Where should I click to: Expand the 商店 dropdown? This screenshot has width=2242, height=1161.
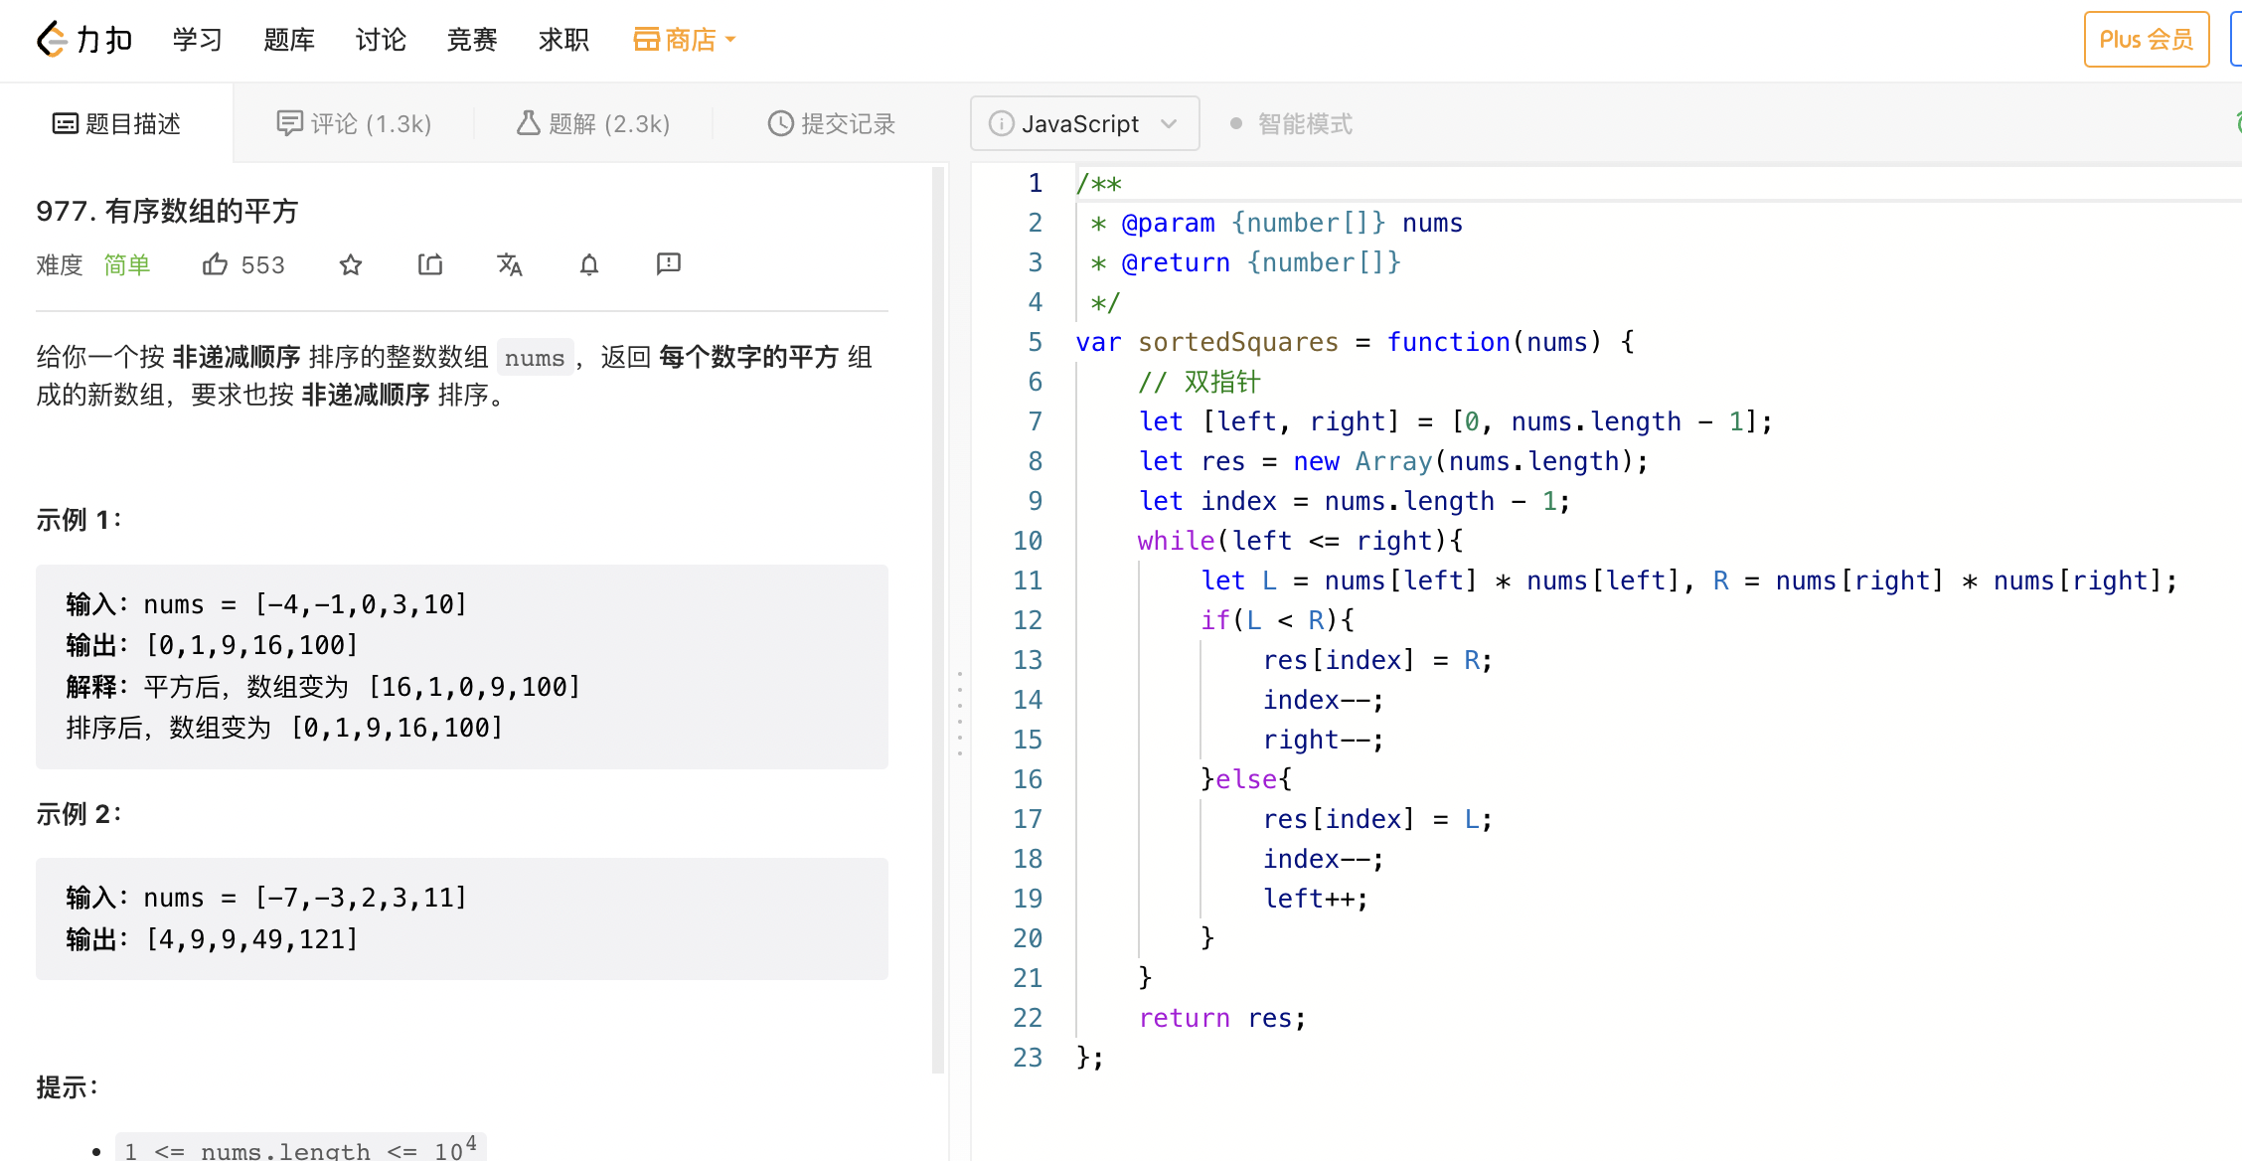(x=685, y=40)
